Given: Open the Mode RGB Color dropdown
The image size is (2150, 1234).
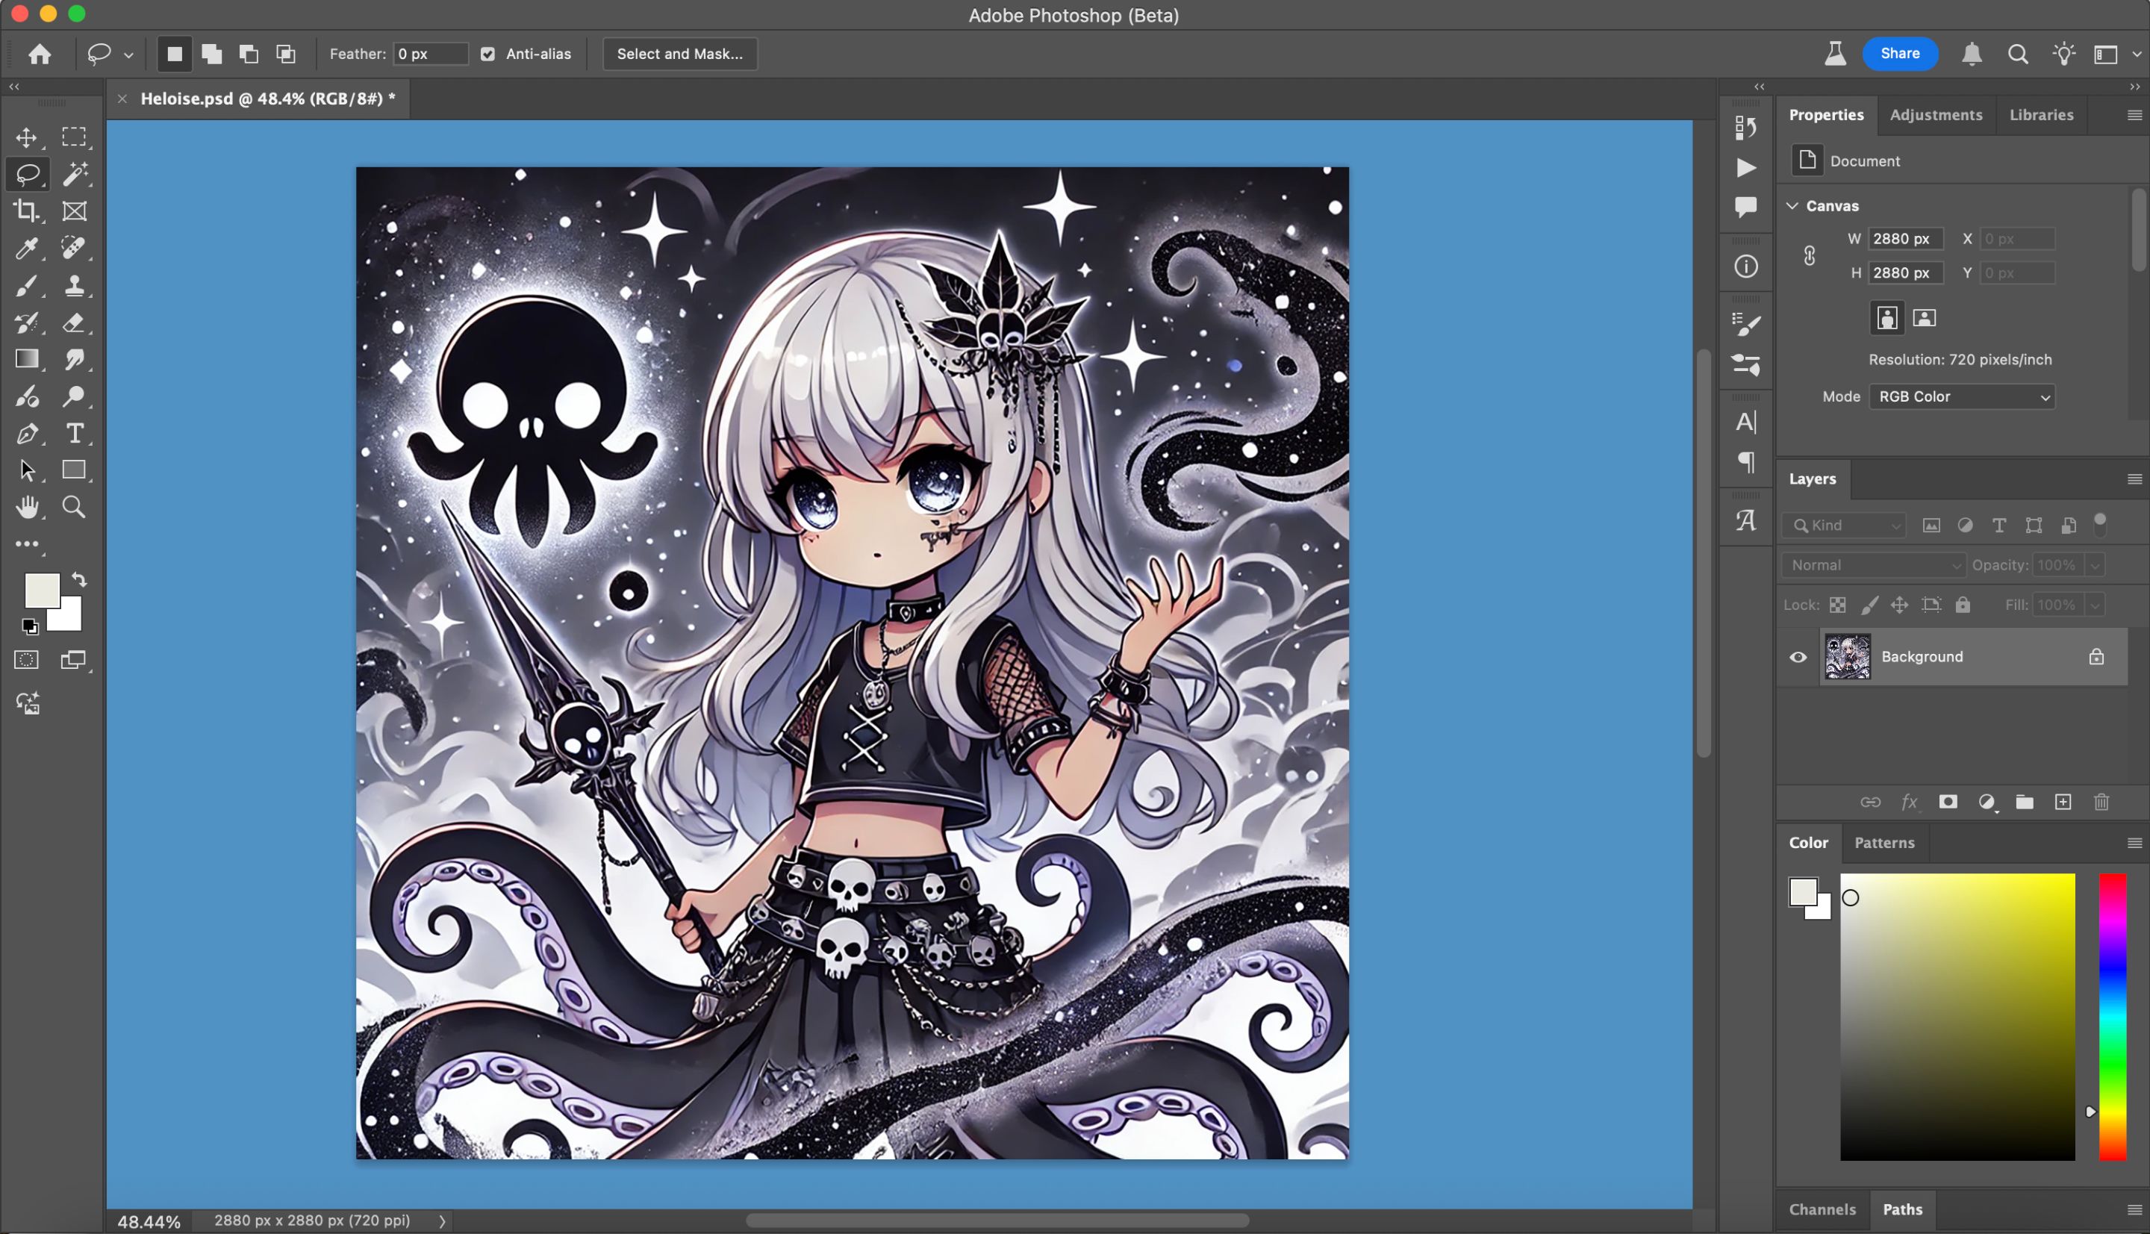Looking at the screenshot, I should point(1962,396).
